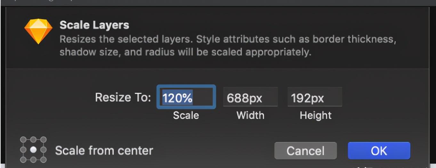This screenshot has width=436, height=168.
Task: Select the bottom-center scale anchor point
Action: [33, 160]
